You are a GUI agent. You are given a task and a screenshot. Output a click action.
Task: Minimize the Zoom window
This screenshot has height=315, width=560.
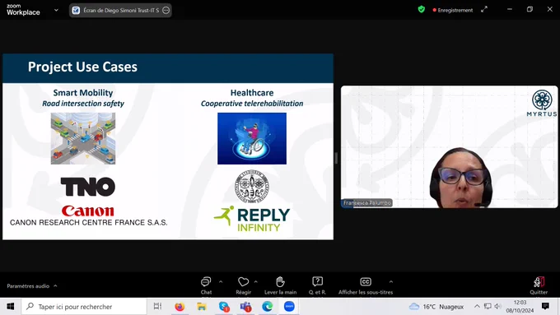click(510, 10)
